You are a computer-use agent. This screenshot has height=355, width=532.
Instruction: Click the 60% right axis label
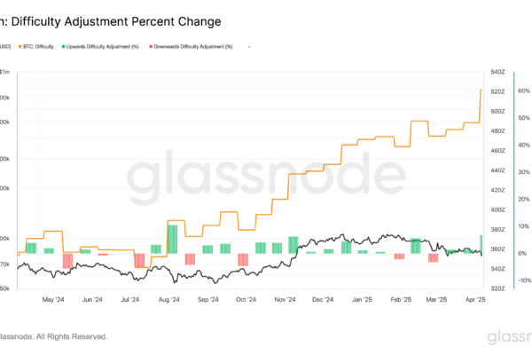(x=523, y=91)
